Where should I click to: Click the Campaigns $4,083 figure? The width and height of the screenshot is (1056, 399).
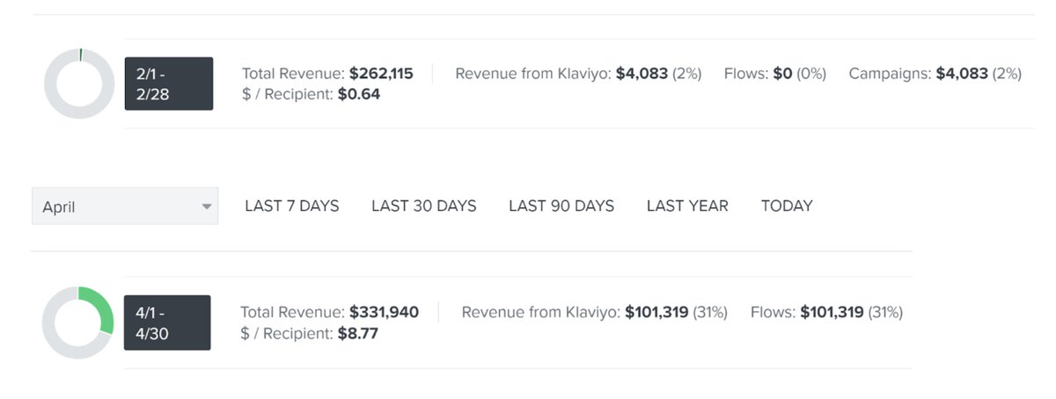coord(962,74)
